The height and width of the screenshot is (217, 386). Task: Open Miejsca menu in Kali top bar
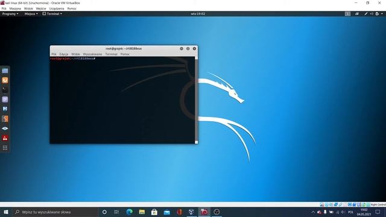point(31,14)
